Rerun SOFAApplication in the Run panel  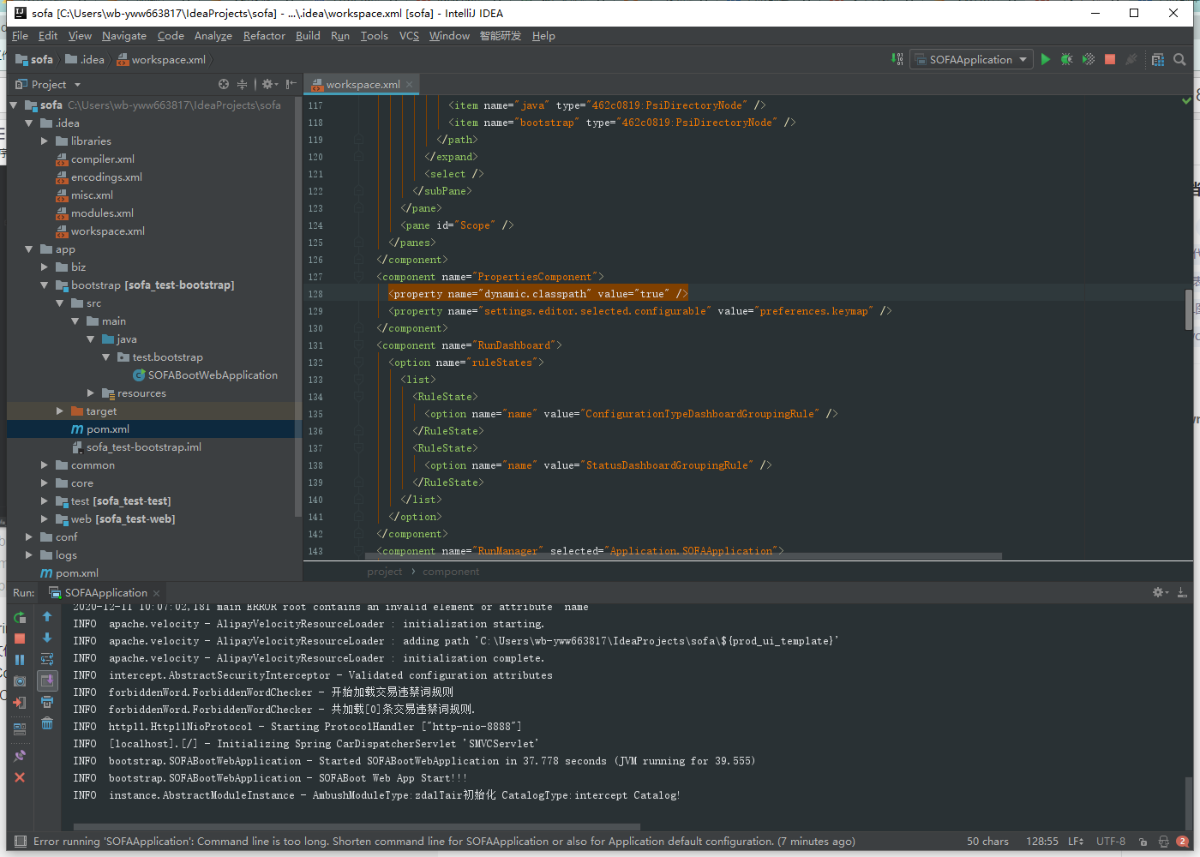tap(20, 617)
